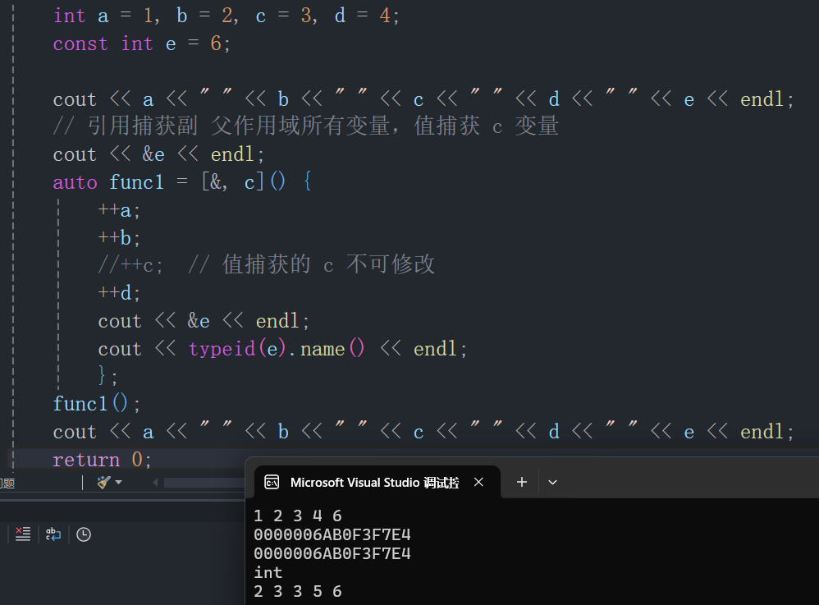Click the clear all output icon
This screenshot has width=819, height=605.
(x=23, y=534)
